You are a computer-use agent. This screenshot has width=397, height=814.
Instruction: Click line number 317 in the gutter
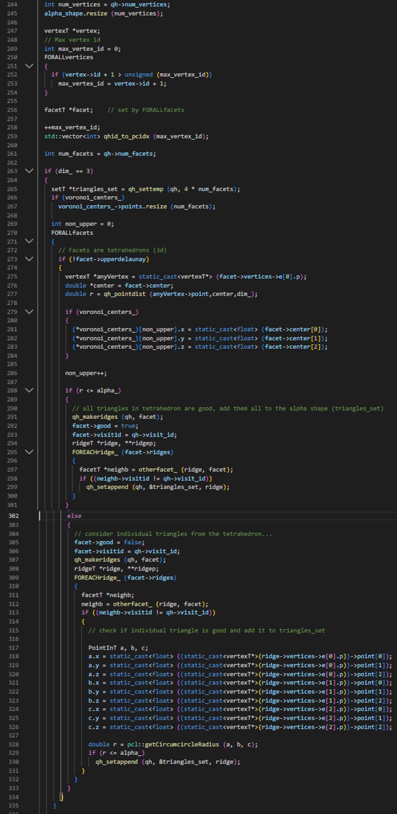pos(13,648)
